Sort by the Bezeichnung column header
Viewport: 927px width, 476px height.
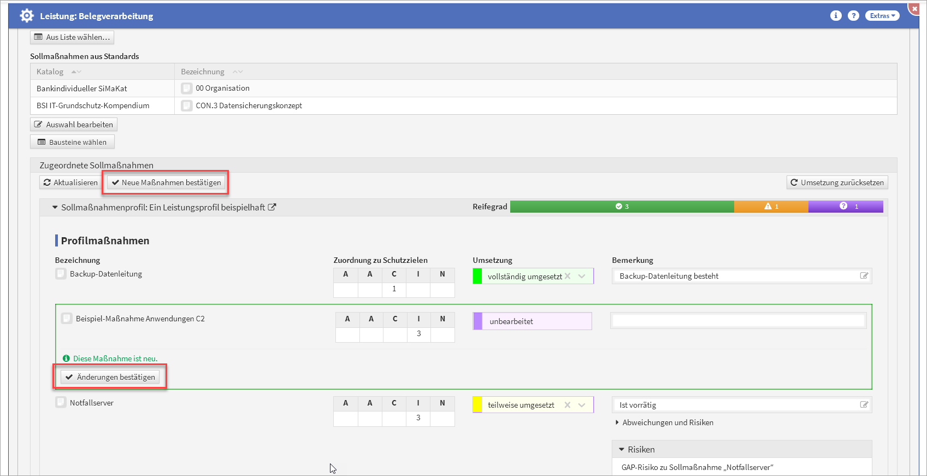(203, 72)
